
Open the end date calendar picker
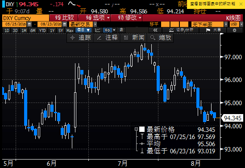(x=65, y=25)
